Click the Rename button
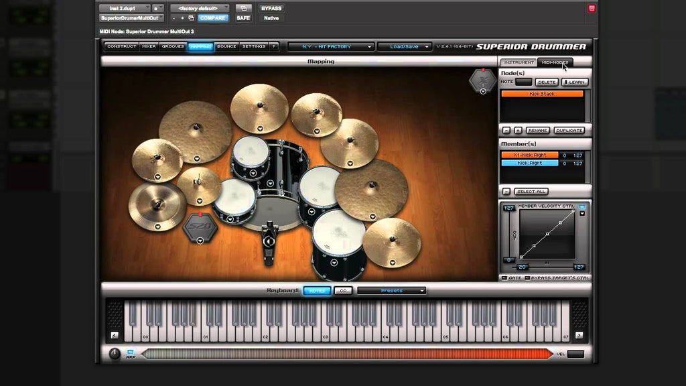 tap(538, 131)
